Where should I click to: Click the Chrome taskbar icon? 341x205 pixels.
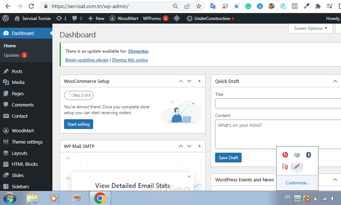(100, 198)
